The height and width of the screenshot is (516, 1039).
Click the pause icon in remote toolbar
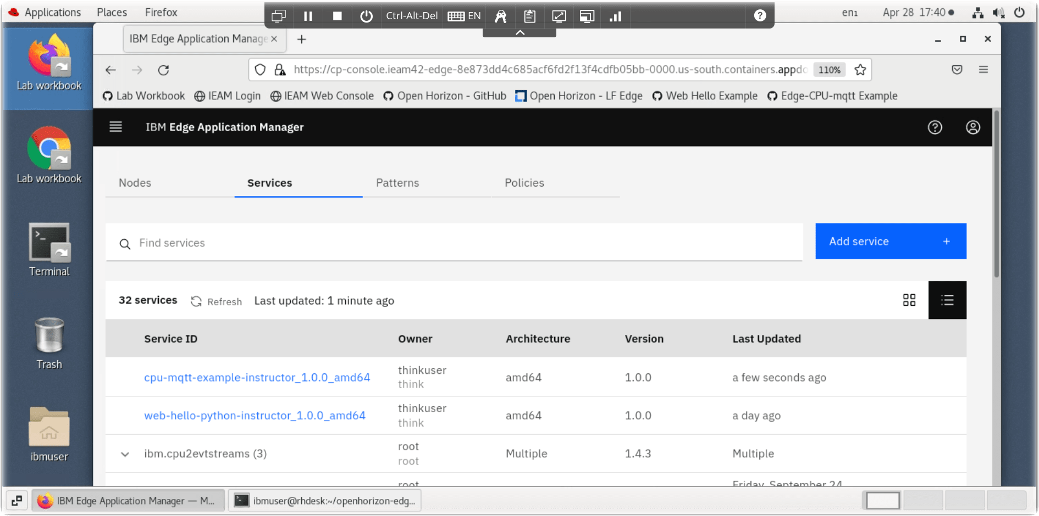[308, 16]
